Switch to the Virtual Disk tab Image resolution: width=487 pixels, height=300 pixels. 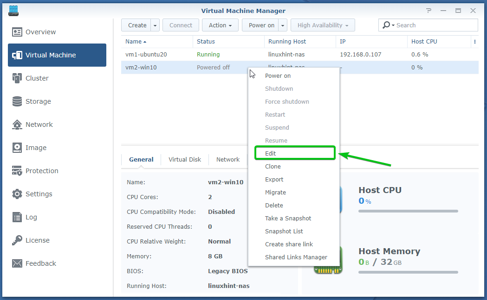tap(185, 159)
